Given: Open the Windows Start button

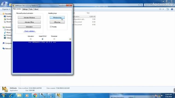Looking at the screenshot, I should pyautogui.click(x=3, y=96).
